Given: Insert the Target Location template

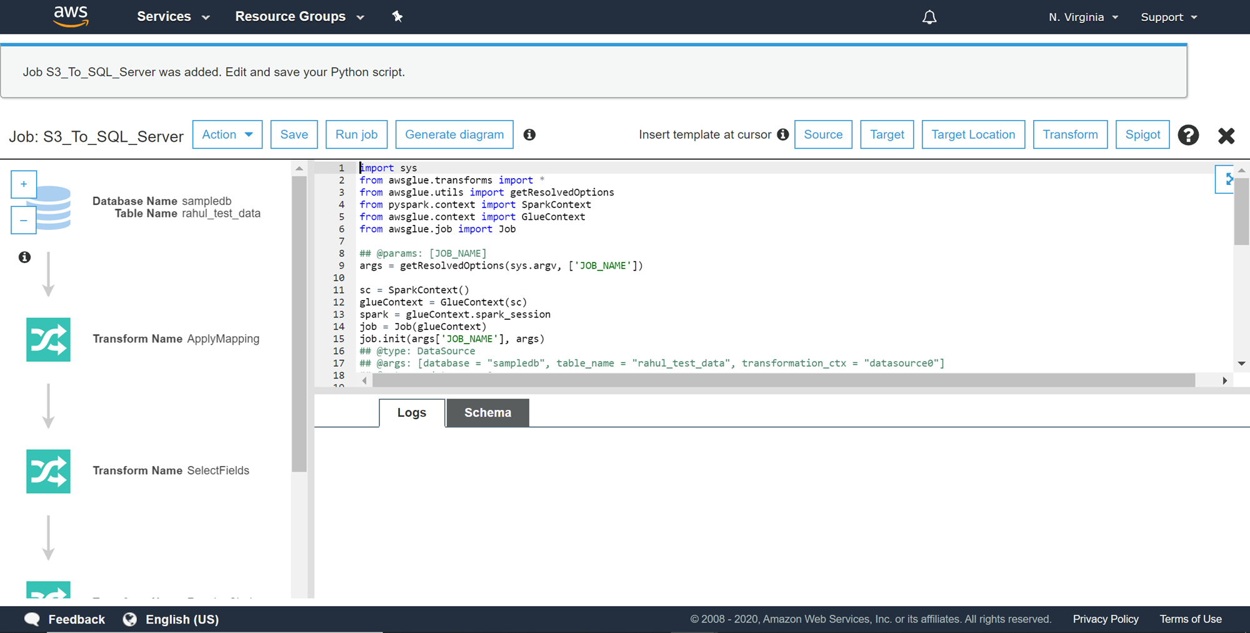Looking at the screenshot, I should coord(973,135).
